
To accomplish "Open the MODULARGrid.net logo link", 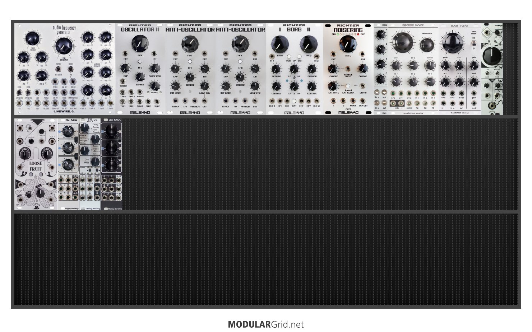I will (266, 324).
